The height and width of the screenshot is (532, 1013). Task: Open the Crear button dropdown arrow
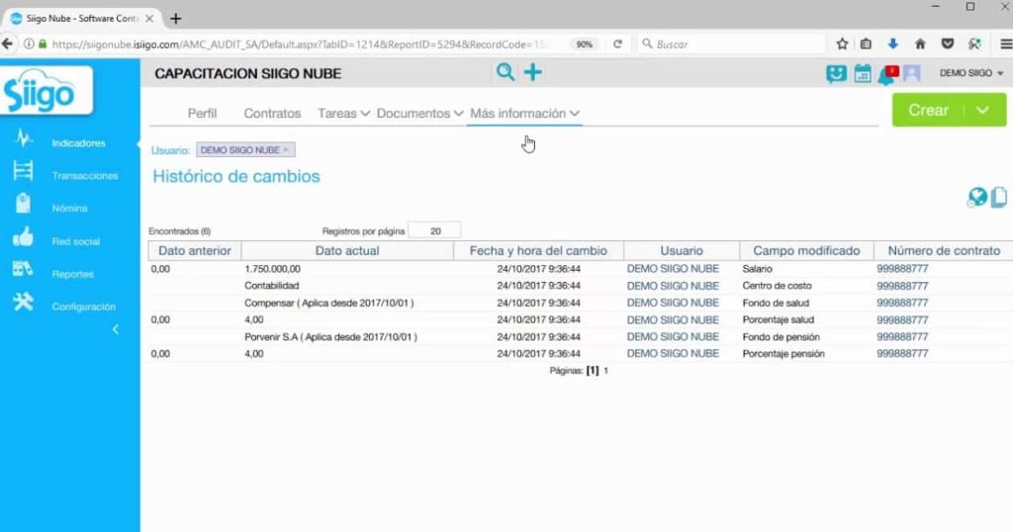[x=982, y=110]
